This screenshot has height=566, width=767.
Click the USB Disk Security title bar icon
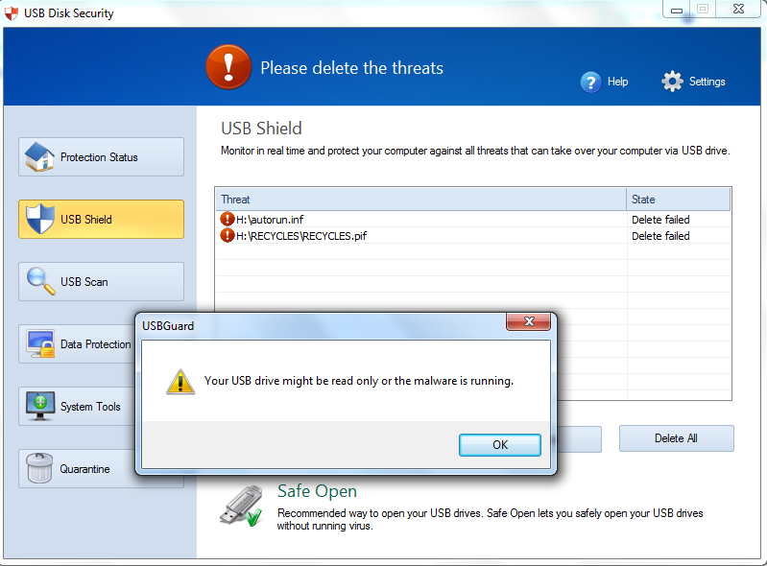click(x=11, y=13)
